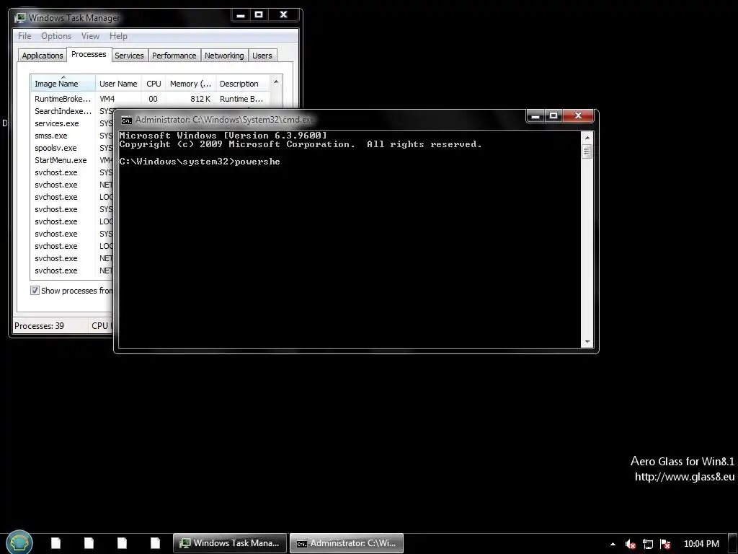Select the RuntimeBroker process row
738x554 pixels.
click(150, 99)
